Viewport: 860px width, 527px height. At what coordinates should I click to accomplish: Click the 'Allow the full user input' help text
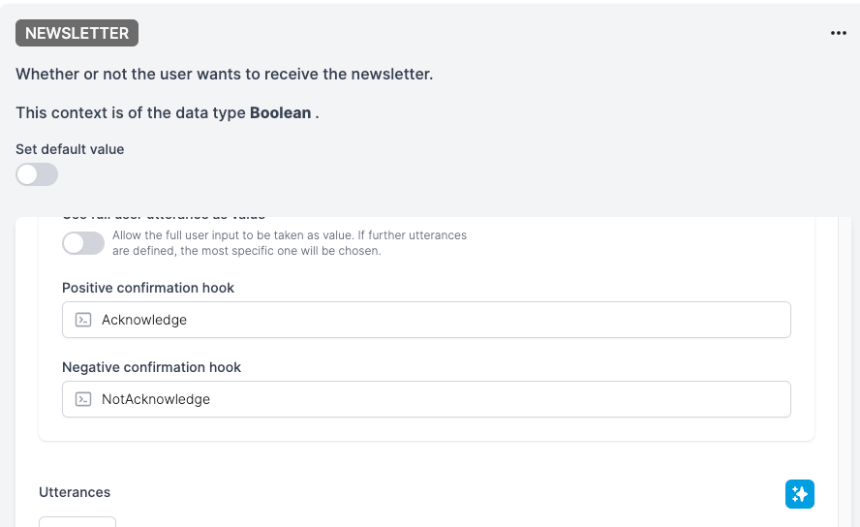(x=290, y=243)
